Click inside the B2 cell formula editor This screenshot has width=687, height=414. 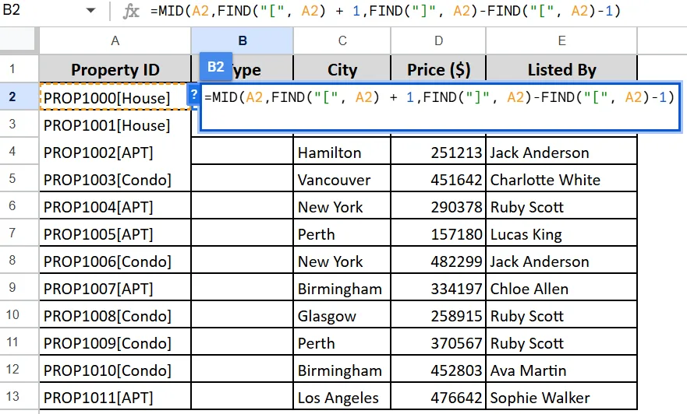[x=440, y=107]
